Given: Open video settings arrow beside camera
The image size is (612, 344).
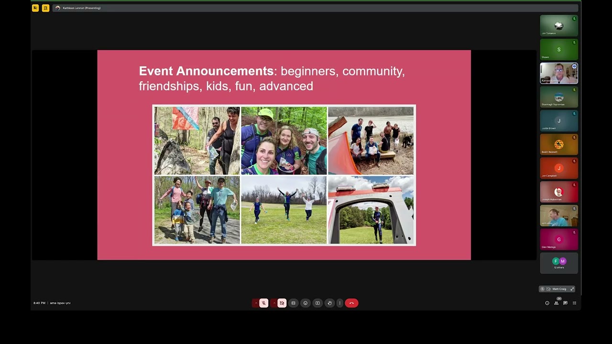Looking at the screenshot, I should (274, 303).
